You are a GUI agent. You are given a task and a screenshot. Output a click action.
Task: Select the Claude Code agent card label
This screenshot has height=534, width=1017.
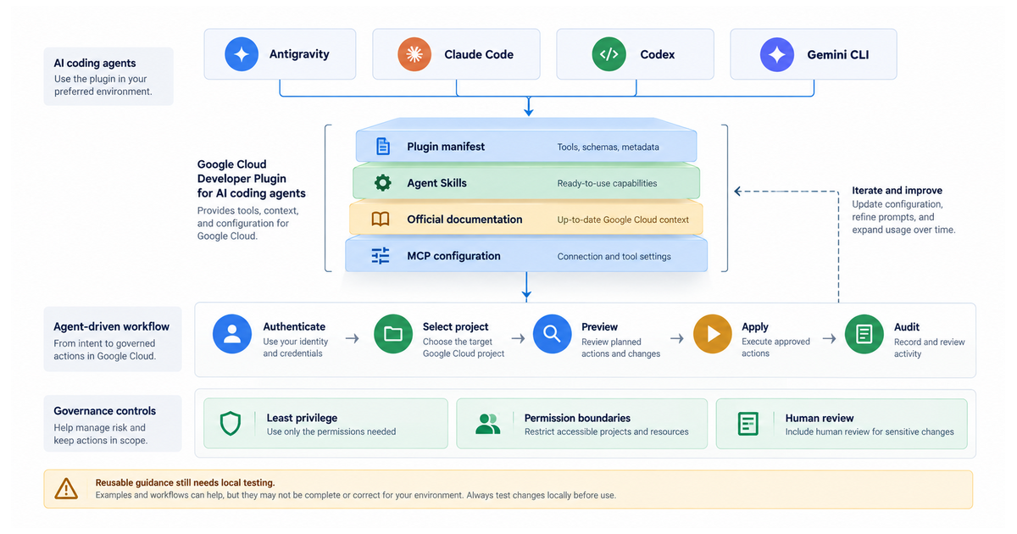click(x=479, y=54)
